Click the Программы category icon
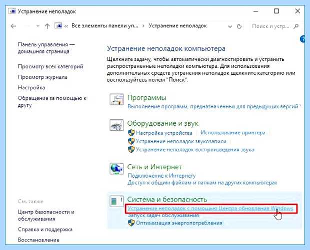Viewport: 310px width, 250px height. (116, 99)
